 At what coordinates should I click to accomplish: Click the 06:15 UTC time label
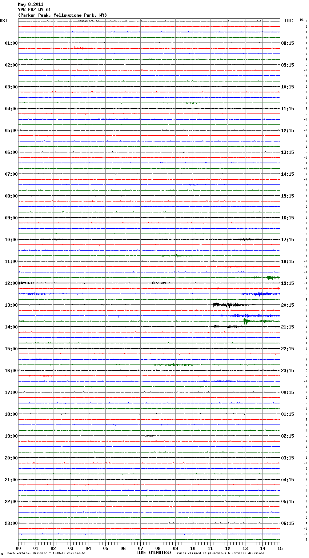click(x=288, y=523)
